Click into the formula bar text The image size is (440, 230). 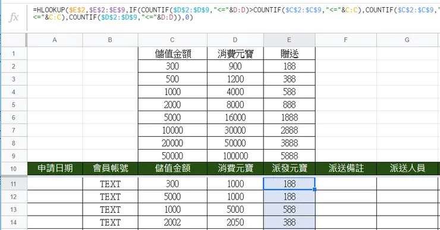click(236, 14)
